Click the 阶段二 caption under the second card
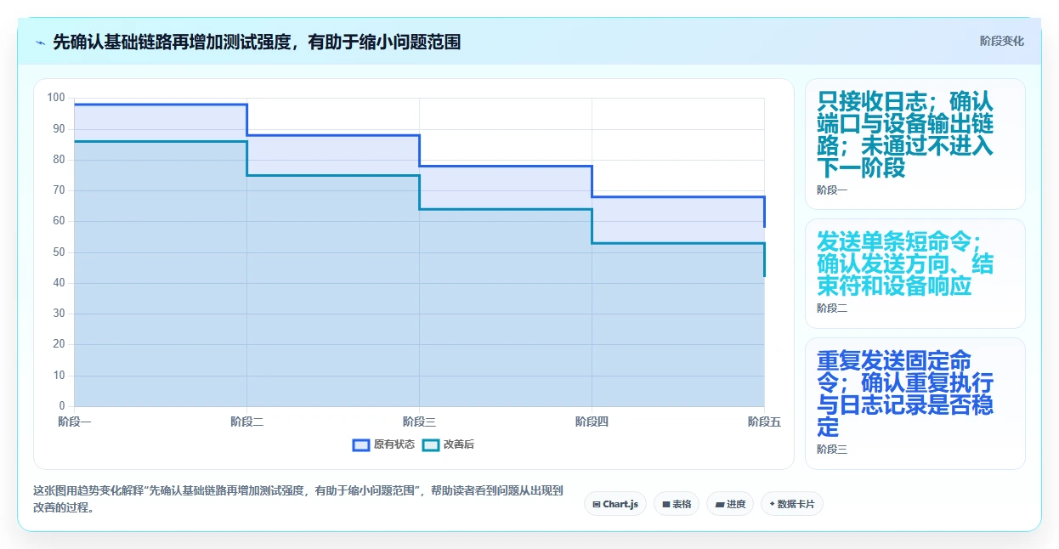The image size is (1059, 549). [832, 308]
